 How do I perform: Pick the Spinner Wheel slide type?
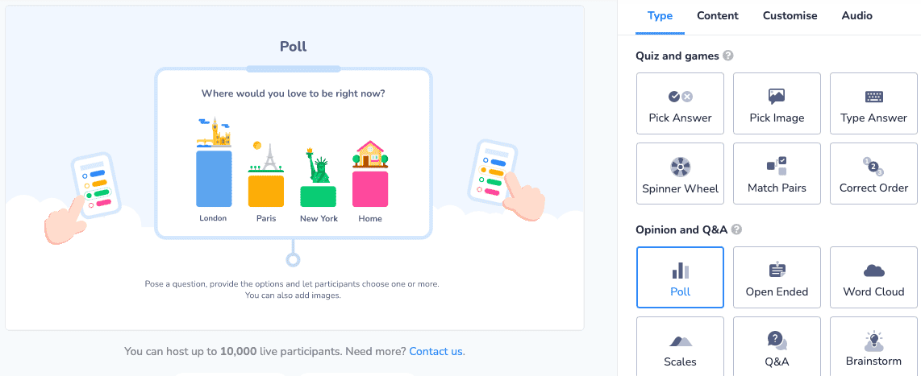(680, 174)
